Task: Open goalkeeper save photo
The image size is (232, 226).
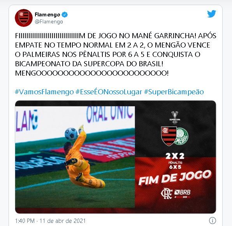Action: pyautogui.click(x=75, y=157)
